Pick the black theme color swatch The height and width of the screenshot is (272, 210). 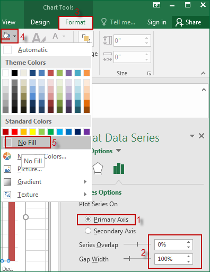[x=15, y=73]
